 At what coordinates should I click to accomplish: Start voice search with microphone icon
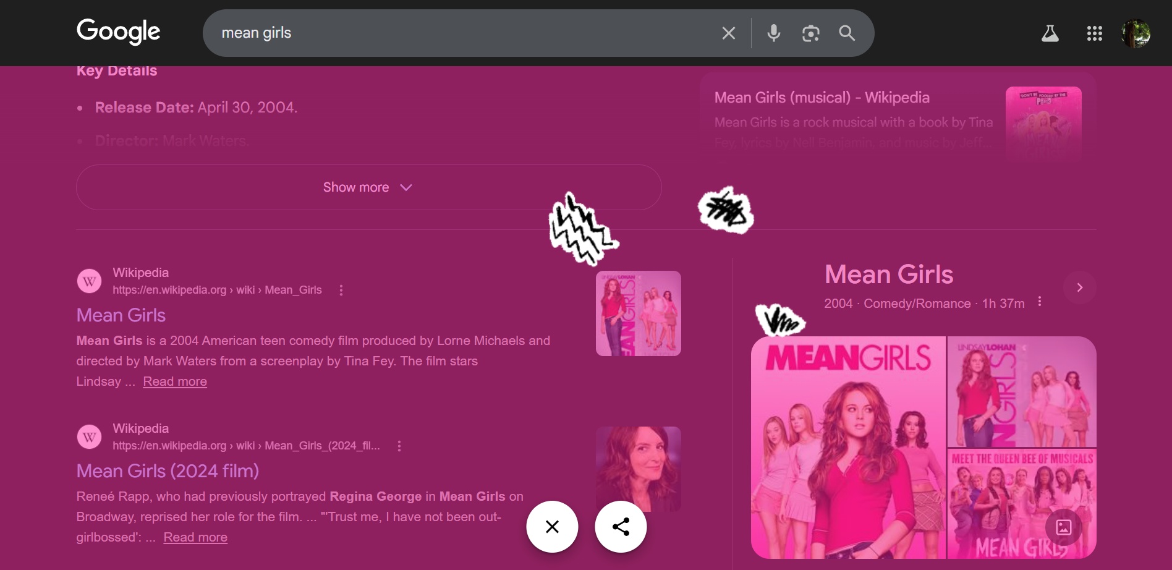click(773, 33)
